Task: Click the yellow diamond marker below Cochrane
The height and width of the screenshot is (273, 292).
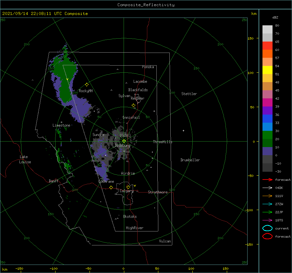Action: click(111, 187)
